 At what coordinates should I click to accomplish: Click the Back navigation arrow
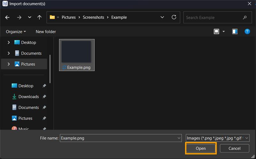[8, 17]
